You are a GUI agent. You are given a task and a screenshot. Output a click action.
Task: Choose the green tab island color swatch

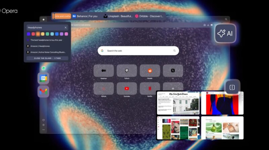tap(47, 34)
